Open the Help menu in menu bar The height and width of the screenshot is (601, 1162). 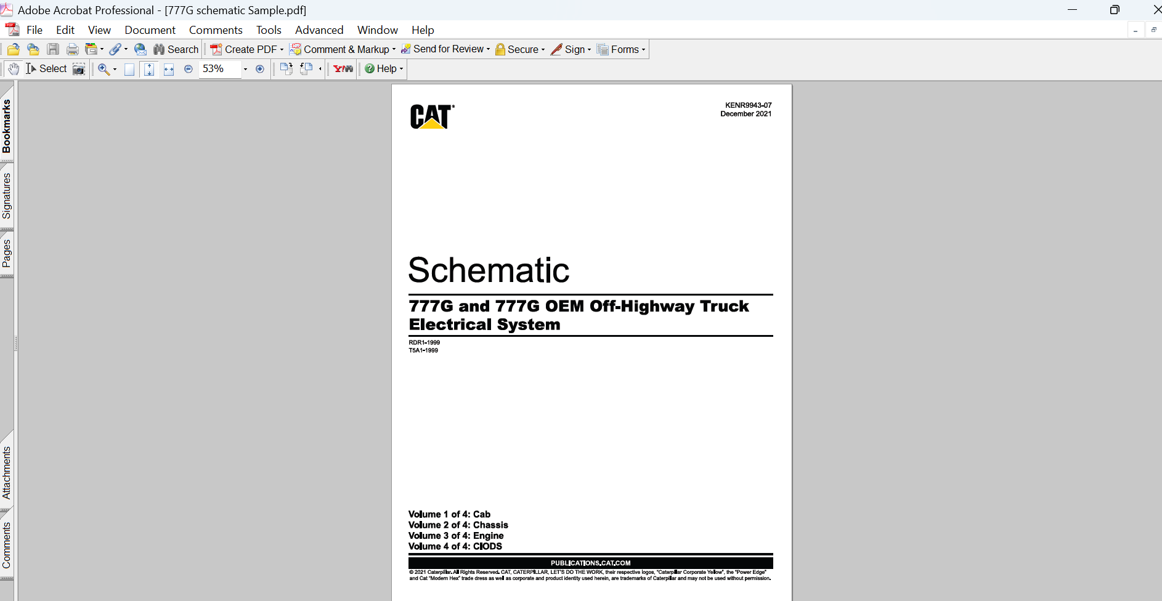pyautogui.click(x=423, y=30)
